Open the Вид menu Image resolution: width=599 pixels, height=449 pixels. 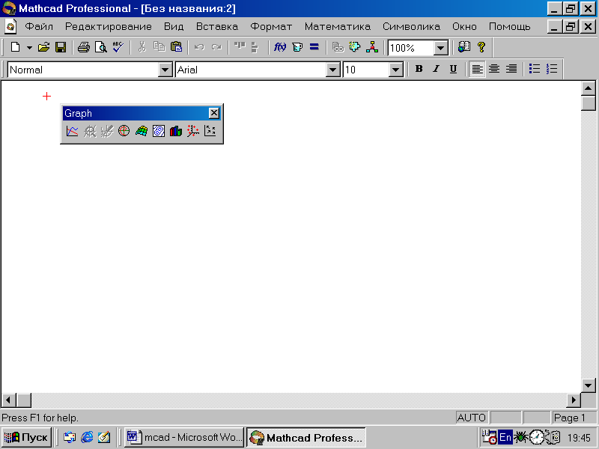click(x=174, y=27)
